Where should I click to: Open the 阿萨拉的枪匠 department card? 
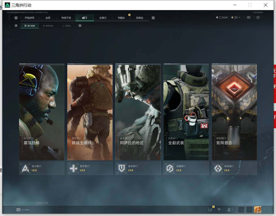(x=138, y=112)
